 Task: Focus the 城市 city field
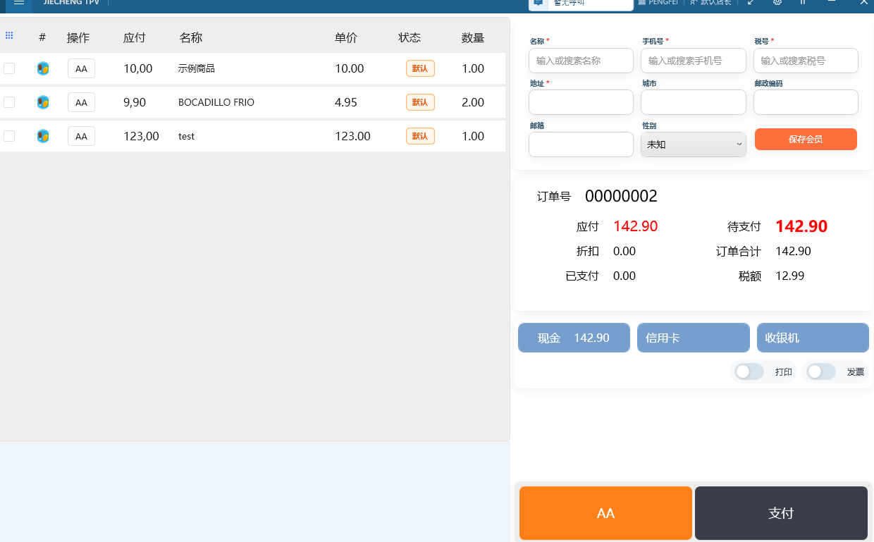coord(694,102)
